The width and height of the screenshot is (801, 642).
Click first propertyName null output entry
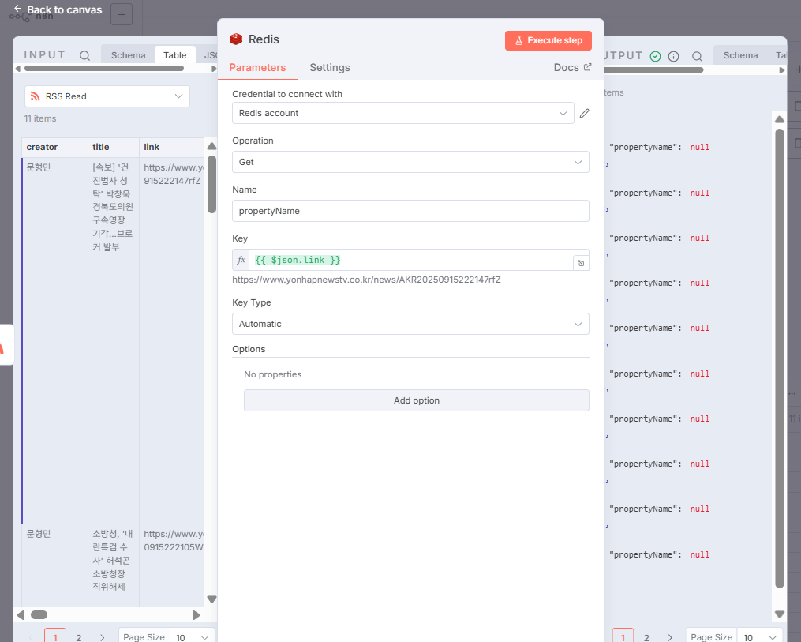659,147
